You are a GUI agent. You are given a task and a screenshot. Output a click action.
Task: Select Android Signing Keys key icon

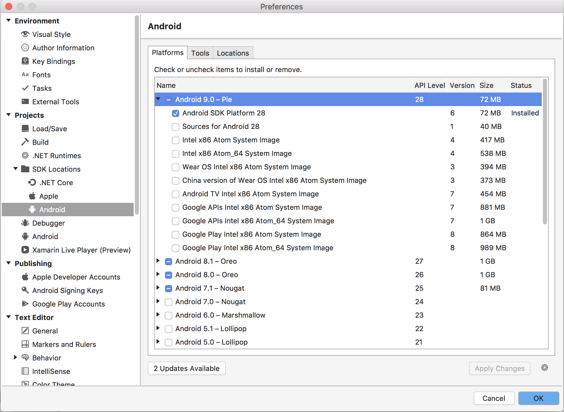coord(25,290)
